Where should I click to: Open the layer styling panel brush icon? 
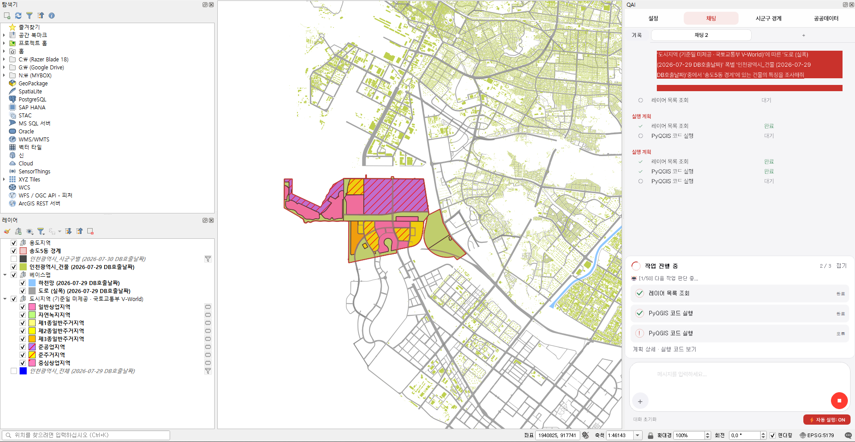(x=7, y=231)
